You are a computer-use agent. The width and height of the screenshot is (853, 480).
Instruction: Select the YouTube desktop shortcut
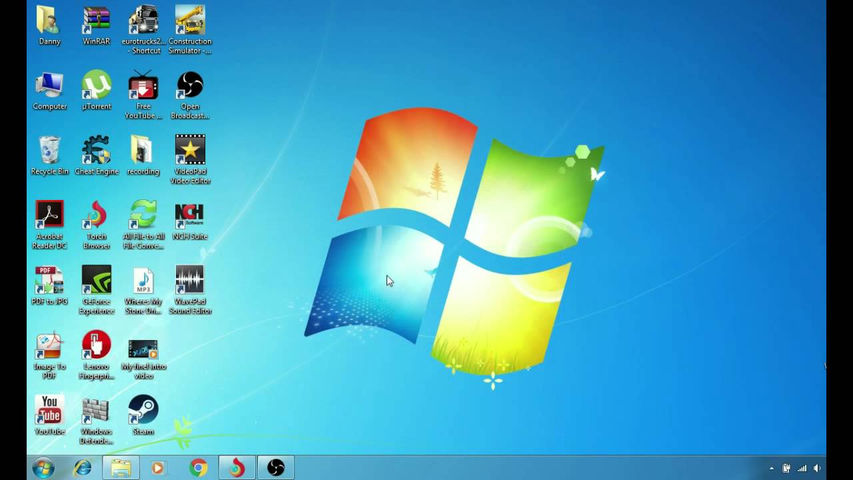coord(49,415)
